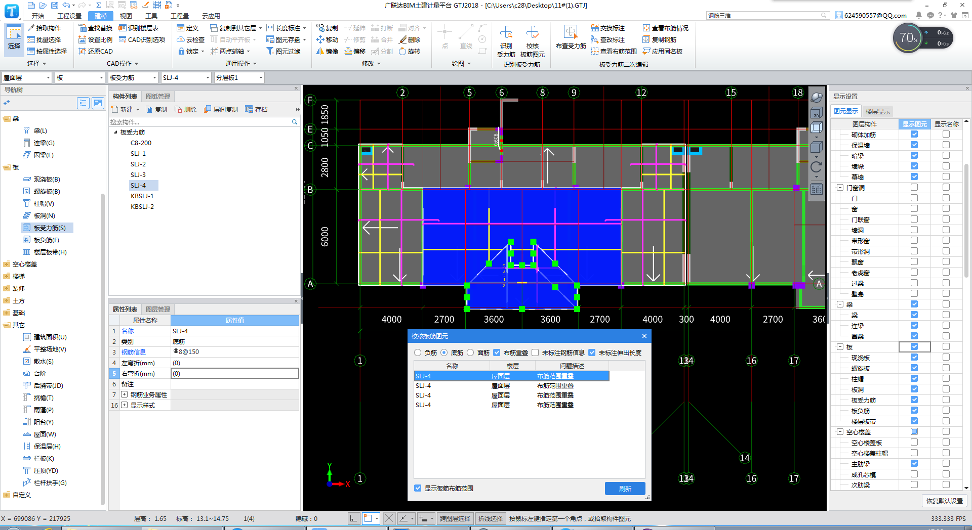Check the 未标注钢筋信息 checkbox

(535, 352)
